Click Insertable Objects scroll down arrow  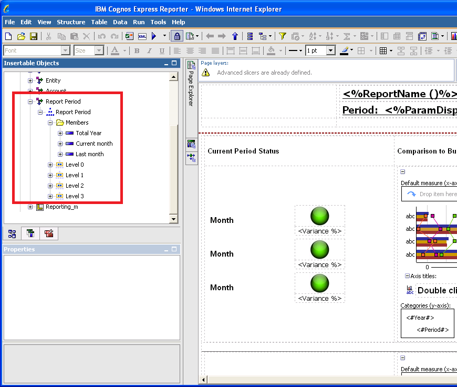pyautogui.click(x=173, y=219)
